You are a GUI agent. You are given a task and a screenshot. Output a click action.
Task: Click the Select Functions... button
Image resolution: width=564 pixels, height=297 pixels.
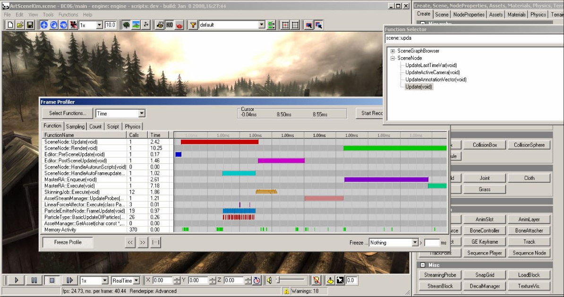coord(68,113)
